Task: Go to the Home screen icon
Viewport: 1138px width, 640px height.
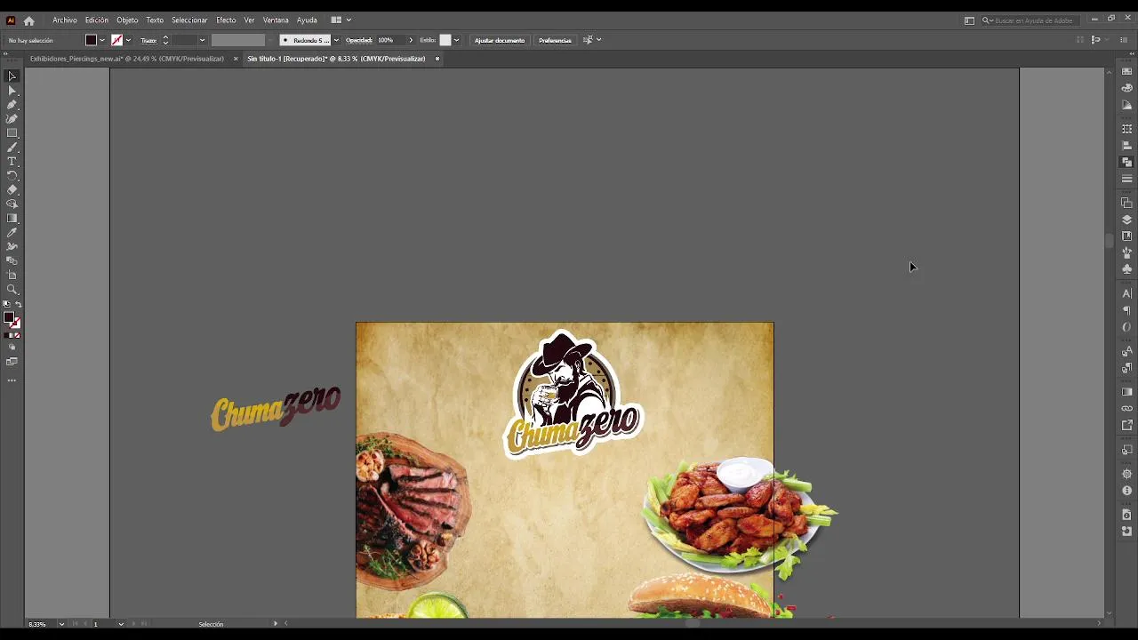Action: point(28,20)
